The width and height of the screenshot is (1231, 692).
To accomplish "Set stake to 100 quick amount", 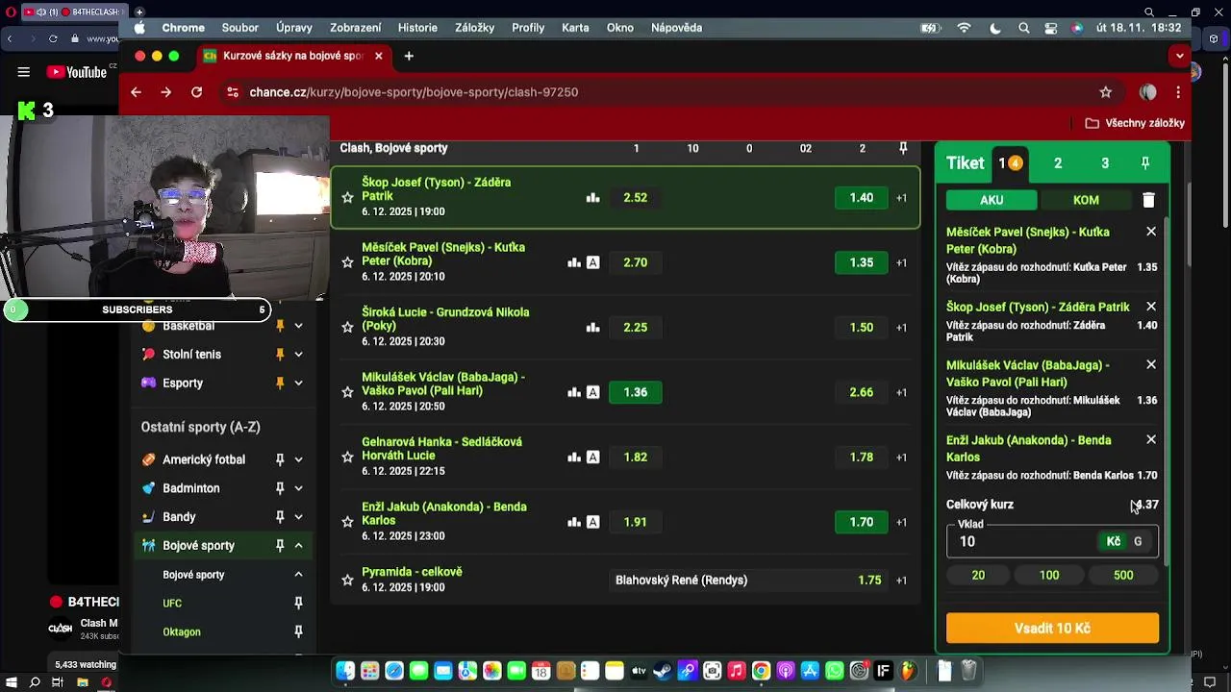I will 1049,575.
